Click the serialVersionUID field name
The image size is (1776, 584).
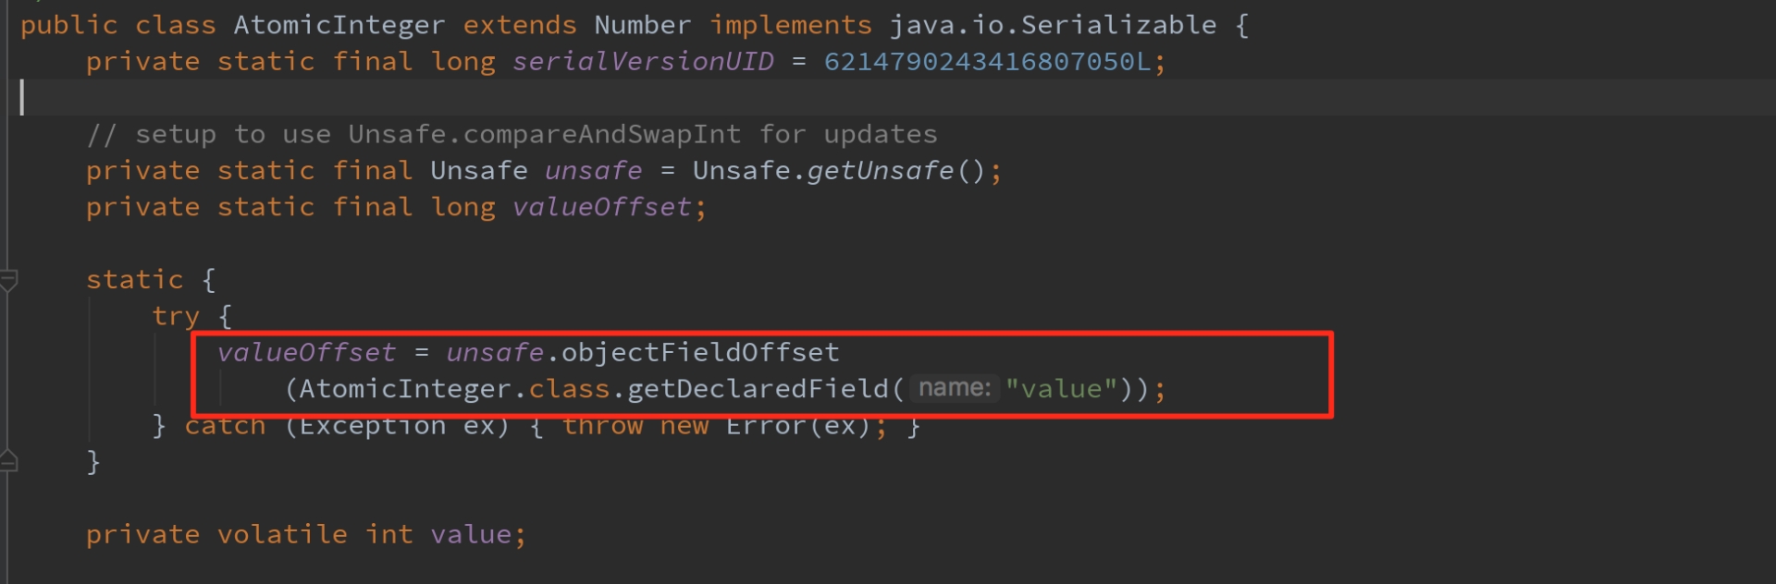[x=643, y=62]
